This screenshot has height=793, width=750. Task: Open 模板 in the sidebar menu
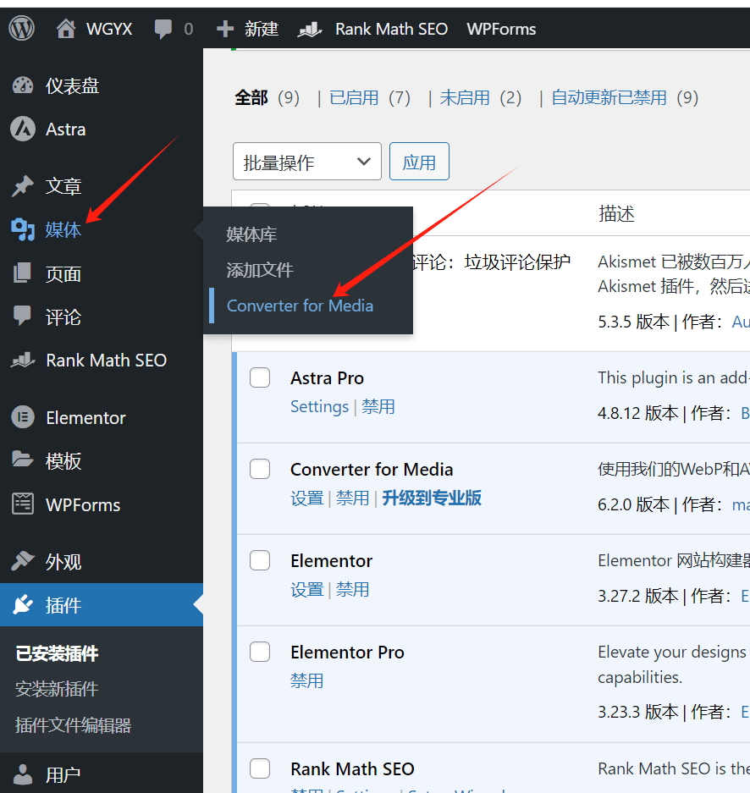click(x=63, y=460)
